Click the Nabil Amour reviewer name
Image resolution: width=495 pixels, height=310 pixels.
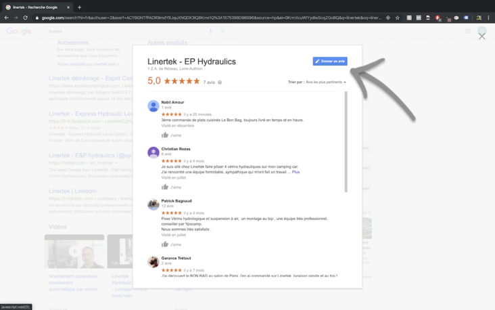point(172,102)
